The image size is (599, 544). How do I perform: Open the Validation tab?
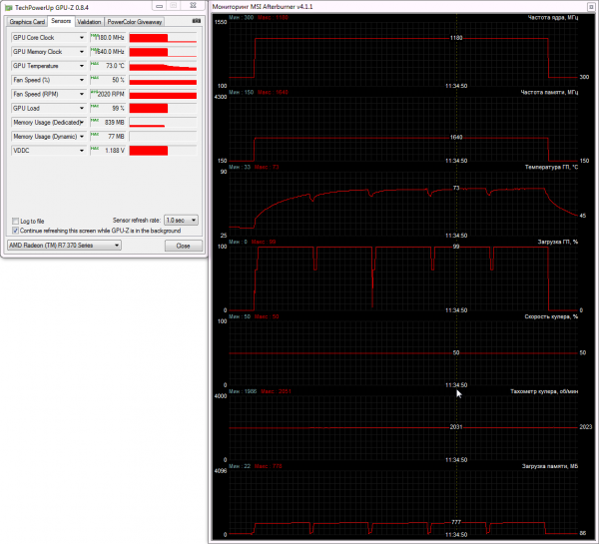click(x=89, y=22)
